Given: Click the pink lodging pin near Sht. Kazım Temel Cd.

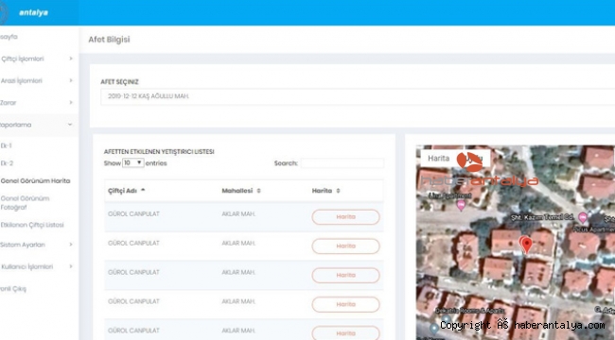Looking at the screenshot, I should pos(583,218).
